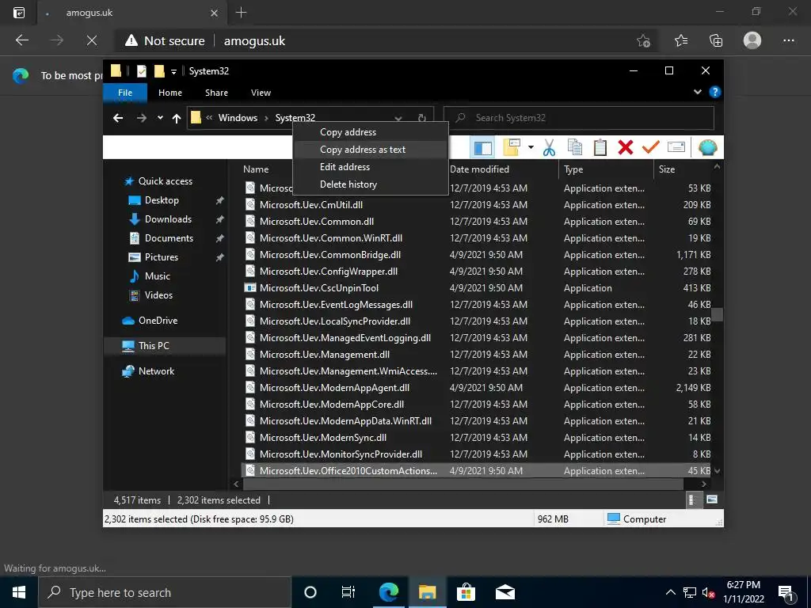Go up one folder level in Explorer
Screen dimensions: 811x608
[177, 119]
